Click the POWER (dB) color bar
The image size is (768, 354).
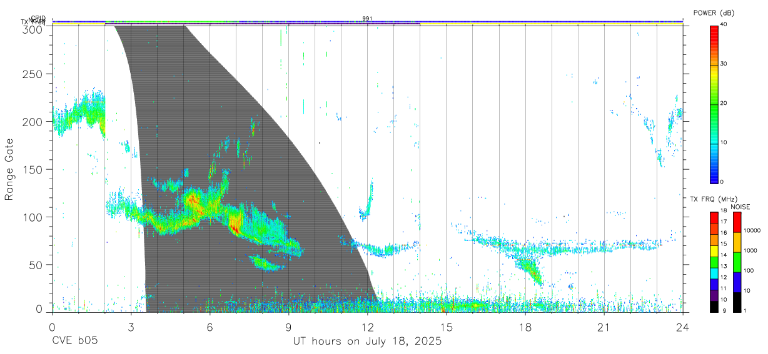click(714, 104)
